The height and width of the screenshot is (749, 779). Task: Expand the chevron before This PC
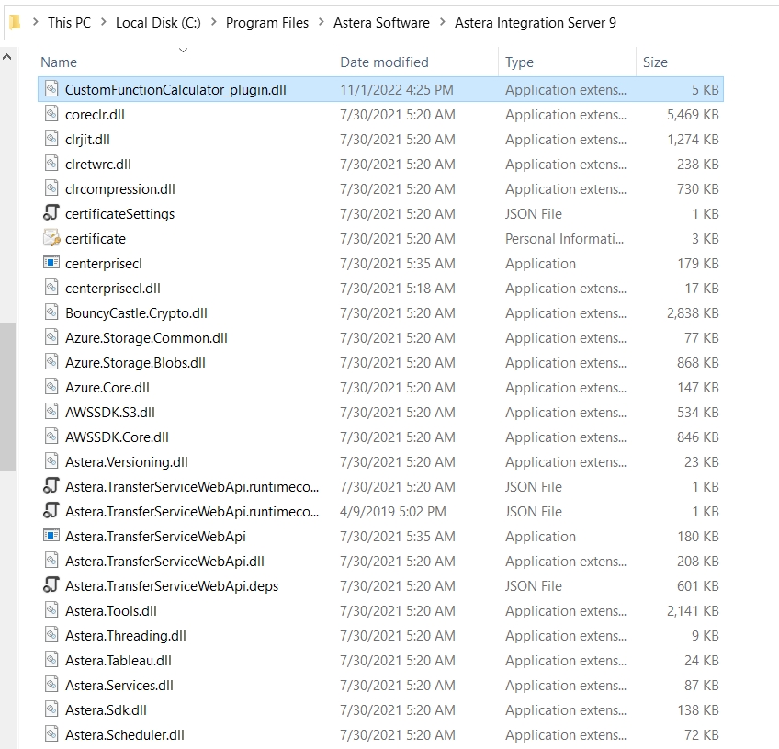point(35,22)
